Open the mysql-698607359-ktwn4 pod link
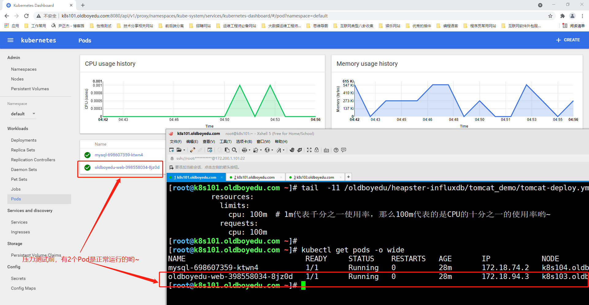589x305 pixels. tap(119, 155)
